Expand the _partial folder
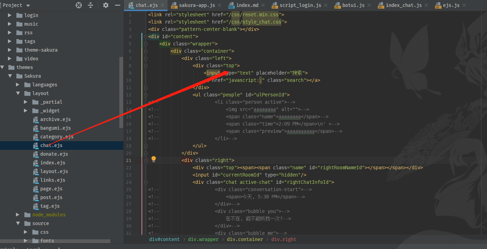The height and width of the screenshot is (249, 487). (26, 102)
